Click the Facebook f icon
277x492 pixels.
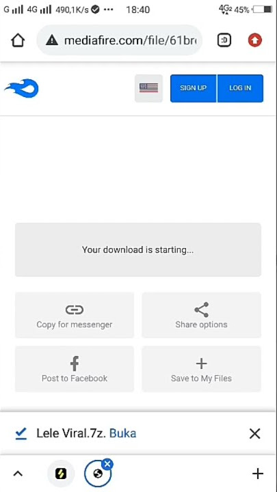click(x=75, y=364)
